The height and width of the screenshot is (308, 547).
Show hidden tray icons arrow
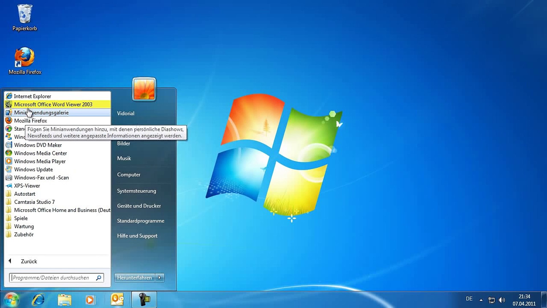481,300
